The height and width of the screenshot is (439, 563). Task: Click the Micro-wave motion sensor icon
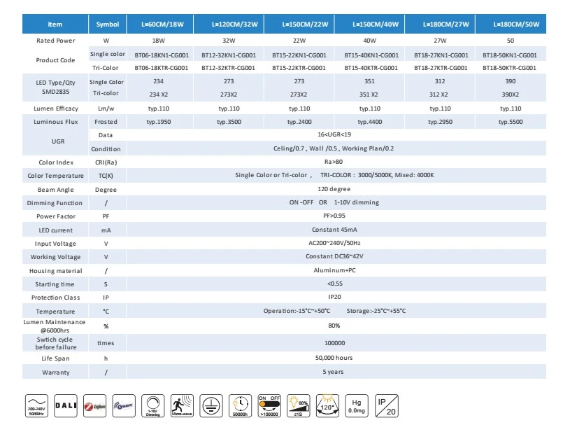tap(182, 406)
